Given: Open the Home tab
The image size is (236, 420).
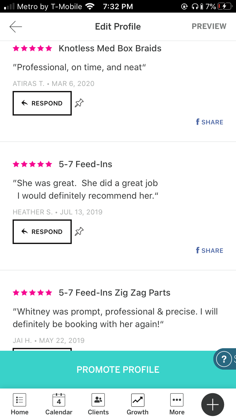Looking at the screenshot, I should click(x=20, y=405).
